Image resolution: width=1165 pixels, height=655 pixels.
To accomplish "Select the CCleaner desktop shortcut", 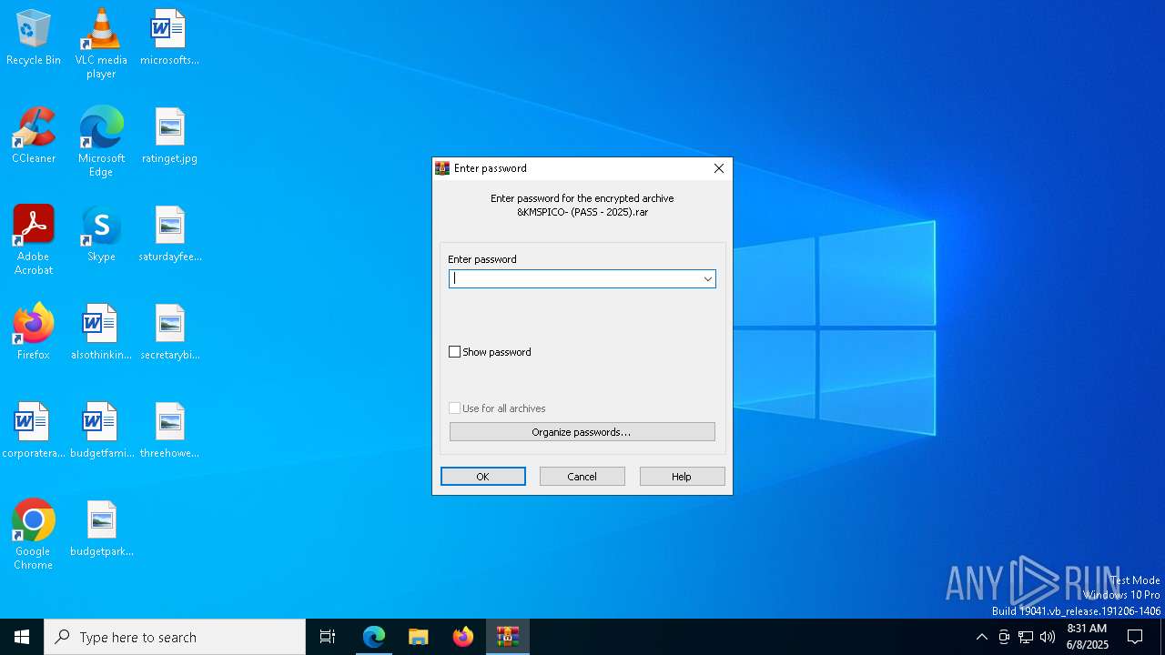I will 34,136.
